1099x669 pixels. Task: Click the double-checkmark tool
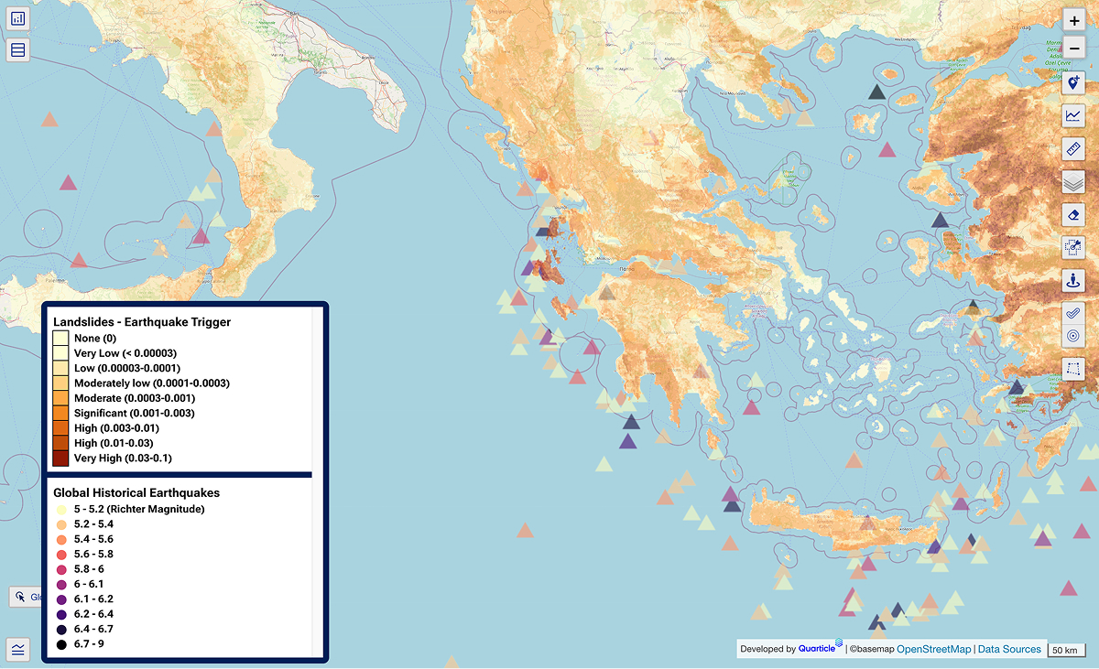click(x=1072, y=313)
